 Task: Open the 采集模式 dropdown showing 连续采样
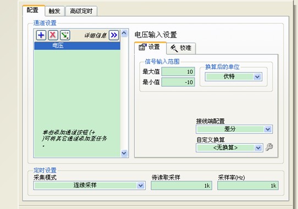89,185
